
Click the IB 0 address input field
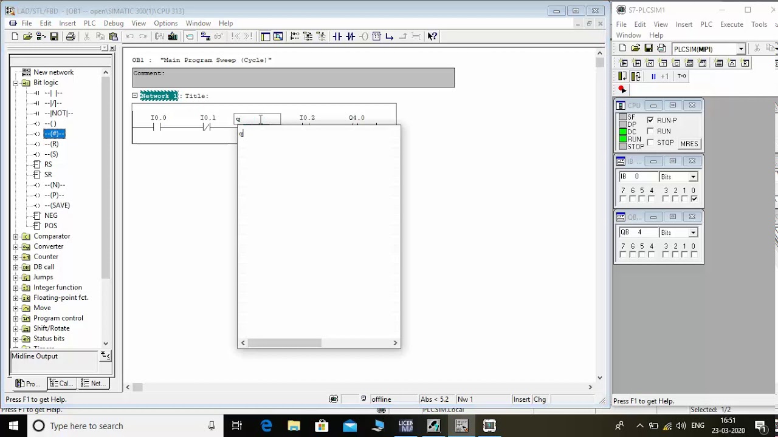pos(638,177)
